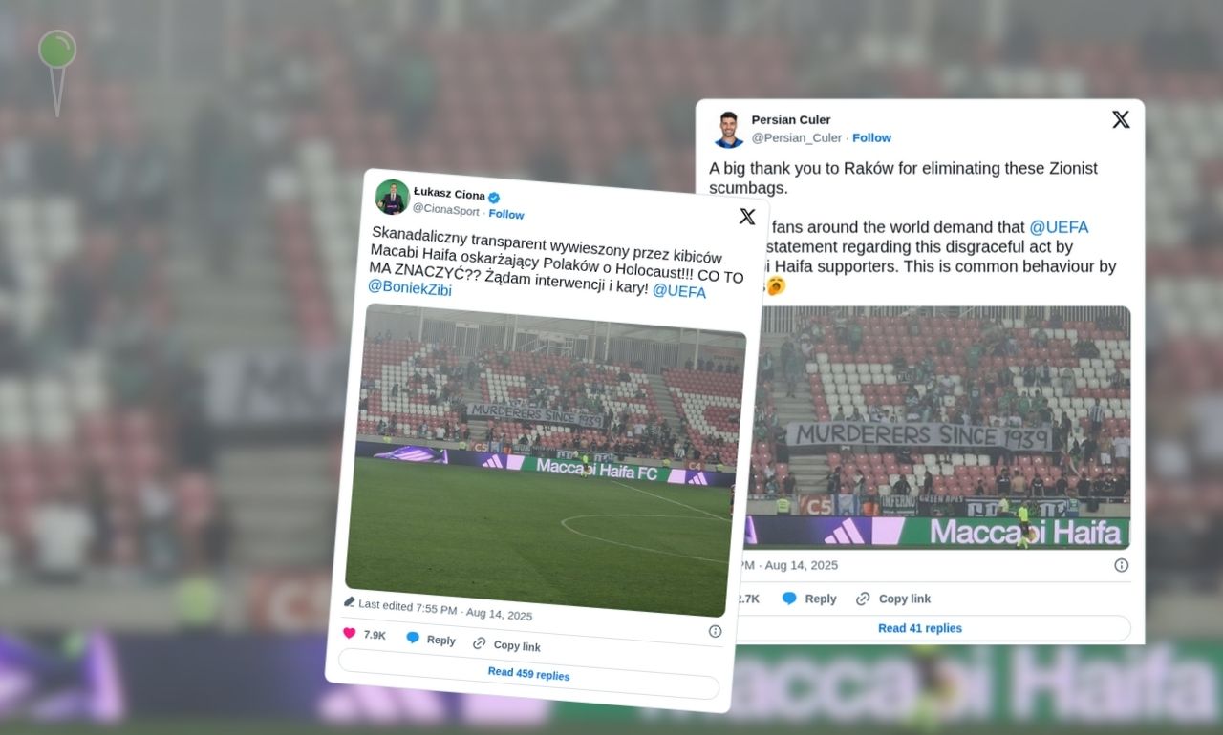Viewport: 1223px width, 735px height.
Task: Click Łukasz Ciona profile avatar
Action: tap(392, 197)
